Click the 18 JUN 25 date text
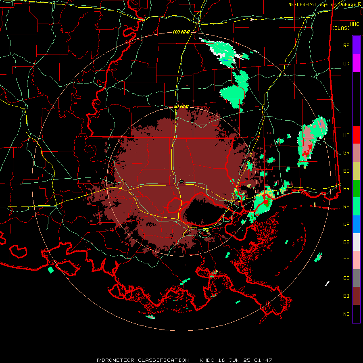363x363 pixels. pos(235,360)
